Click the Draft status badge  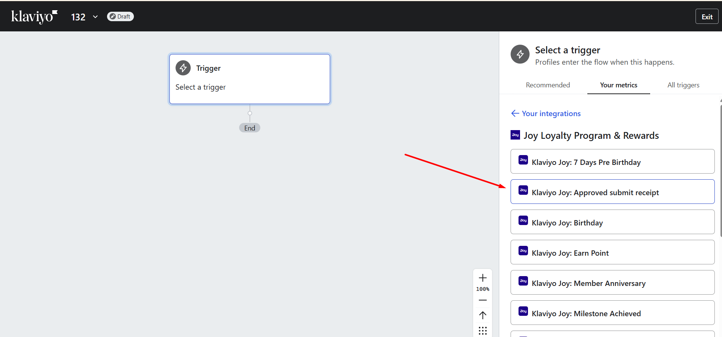[x=120, y=17]
